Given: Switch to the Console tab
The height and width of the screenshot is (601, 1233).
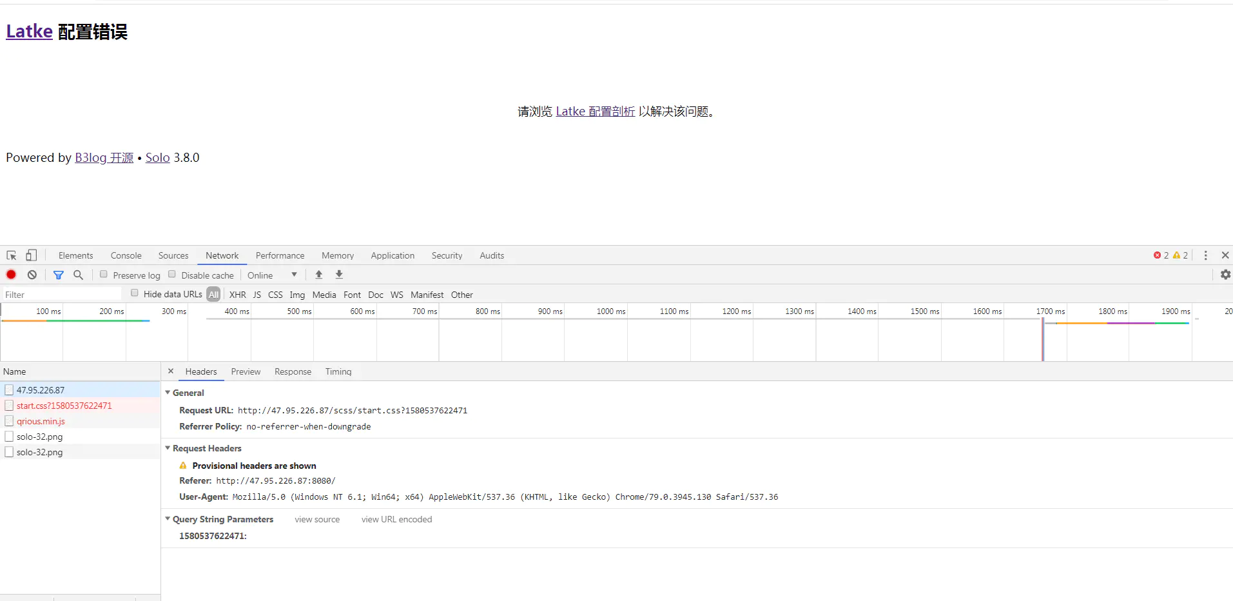Looking at the screenshot, I should coord(126,255).
